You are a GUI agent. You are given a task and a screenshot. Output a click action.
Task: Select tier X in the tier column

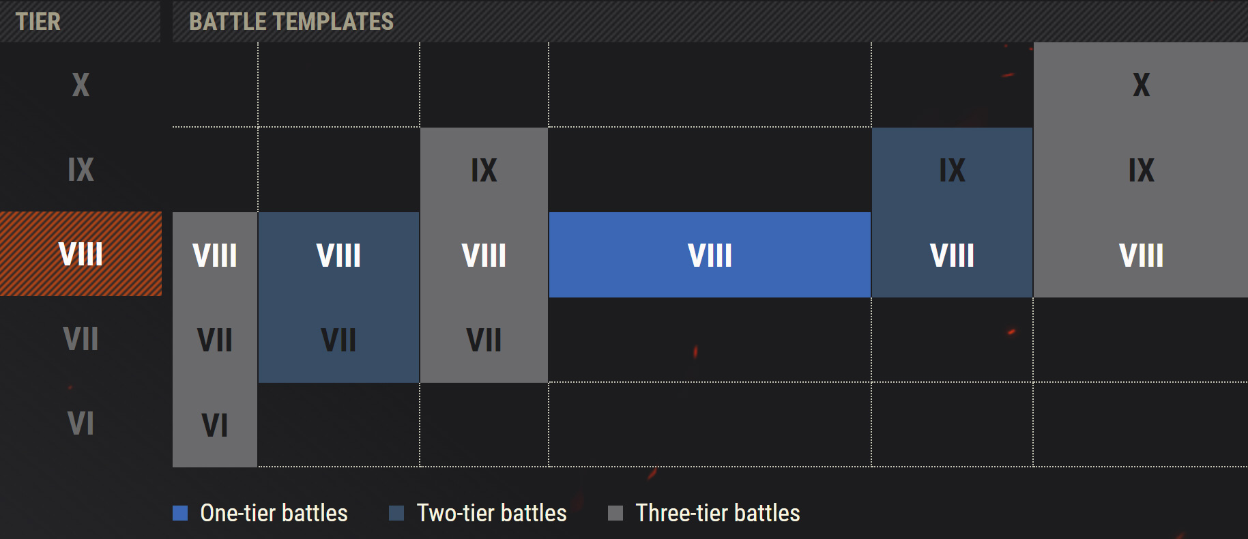(x=81, y=85)
